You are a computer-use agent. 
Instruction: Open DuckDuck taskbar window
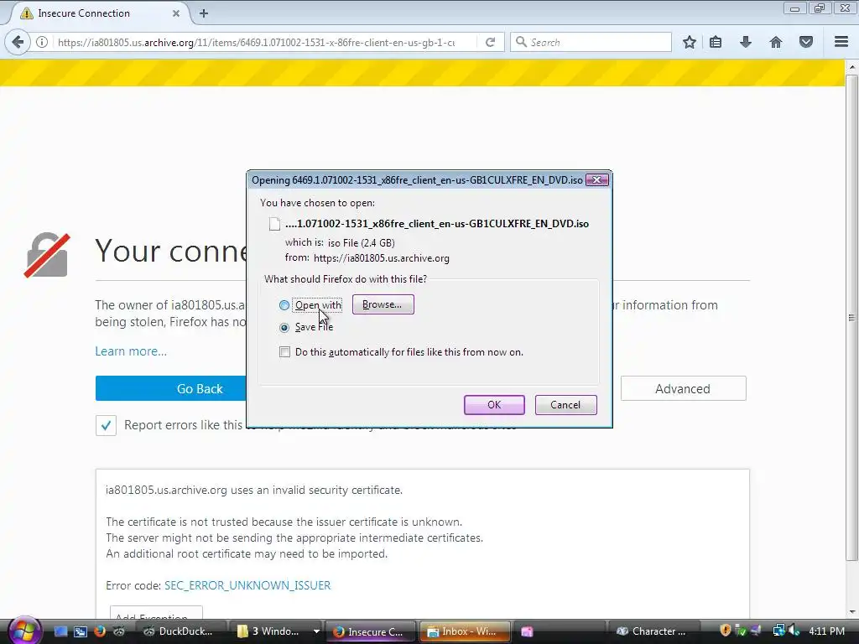point(182,631)
